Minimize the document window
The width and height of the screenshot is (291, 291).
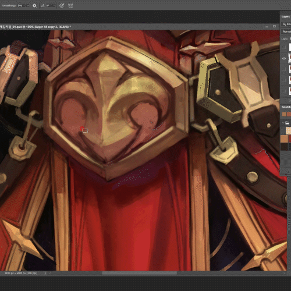(x=267, y=27)
